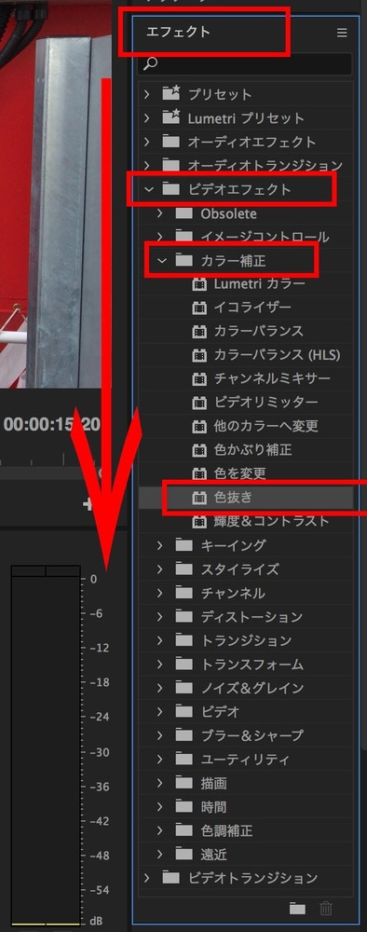Select the ビデオリミッター effect icon
The image size is (367, 932).
(x=199, y=403)
